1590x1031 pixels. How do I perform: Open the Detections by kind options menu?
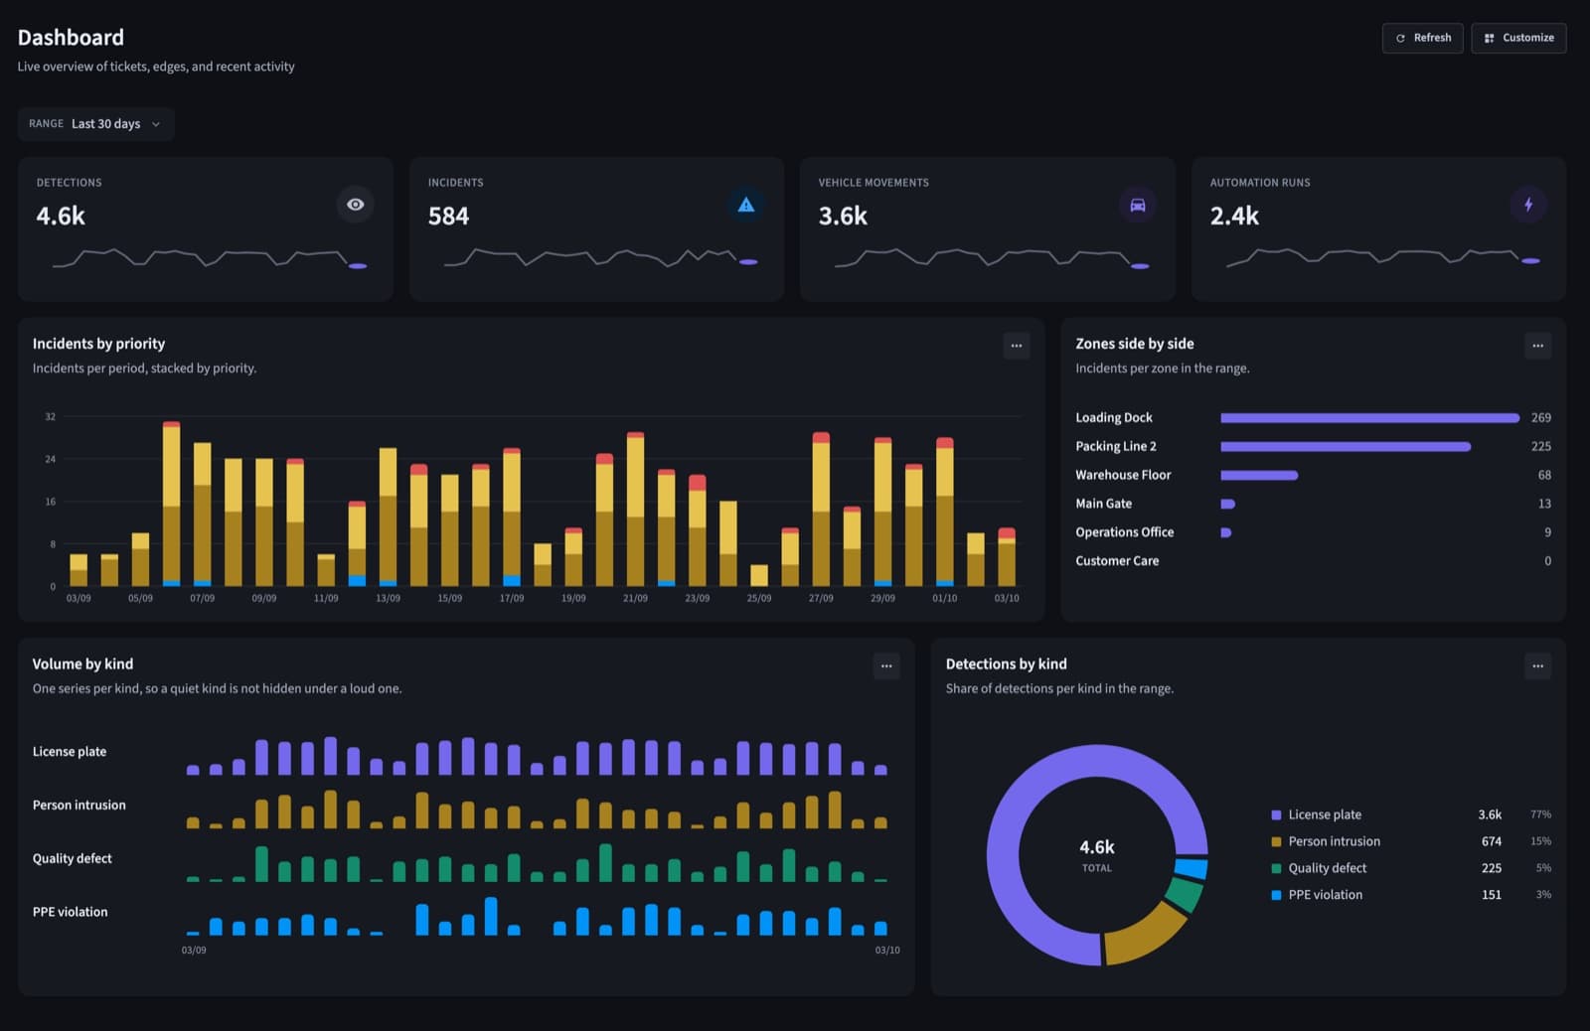coord(1537,665)
